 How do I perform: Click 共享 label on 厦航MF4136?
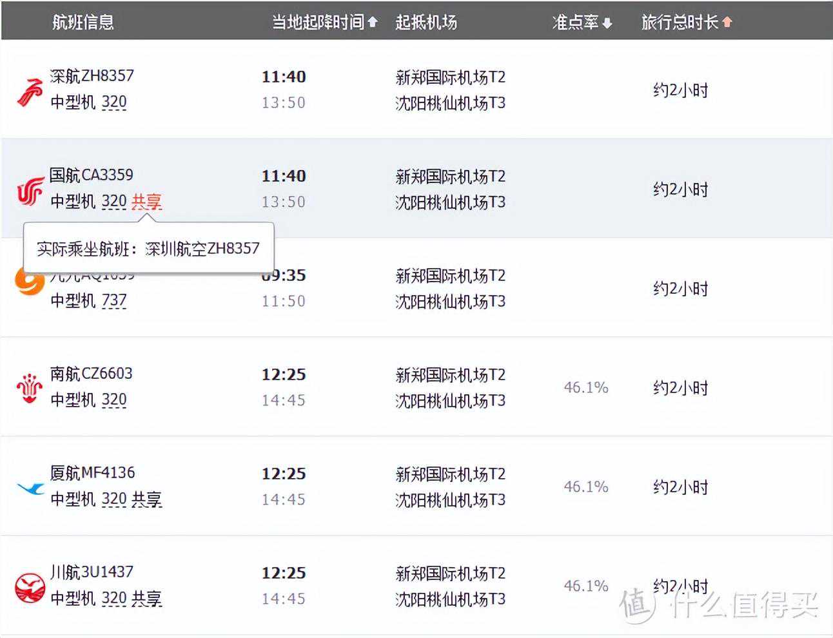coord(146,499)
